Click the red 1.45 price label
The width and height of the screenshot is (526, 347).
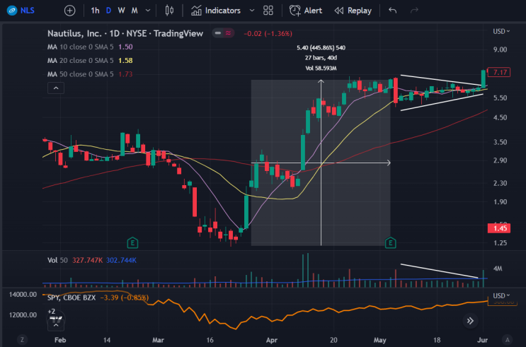tap(499, 228)
